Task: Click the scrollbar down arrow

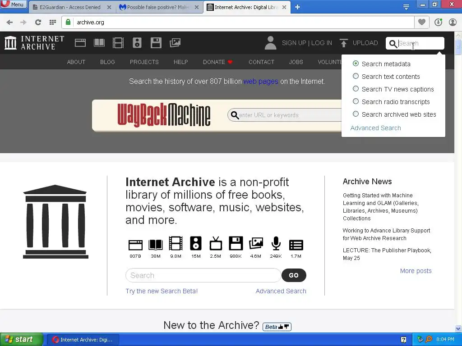Action: click(458, 328)
